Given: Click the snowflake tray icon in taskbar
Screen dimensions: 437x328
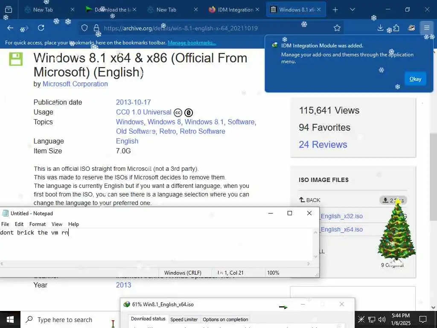Looking at the screenshot, I should click(x=361, y=319).
